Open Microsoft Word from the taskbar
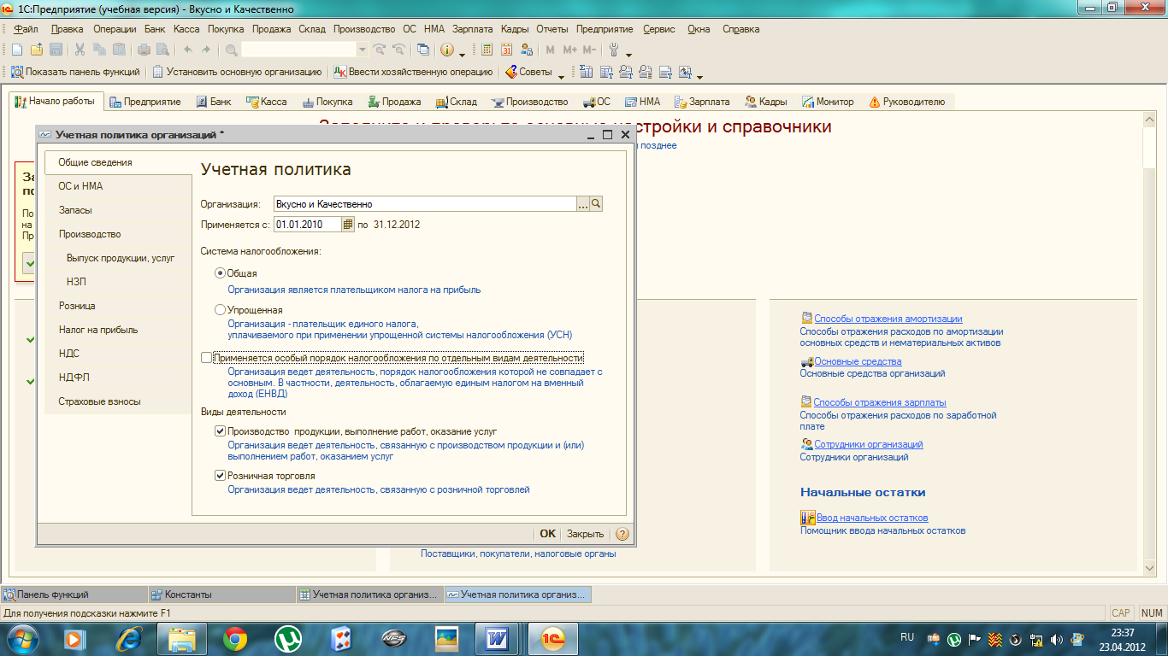The image size is (1168, 656). [x=497, y=638]
